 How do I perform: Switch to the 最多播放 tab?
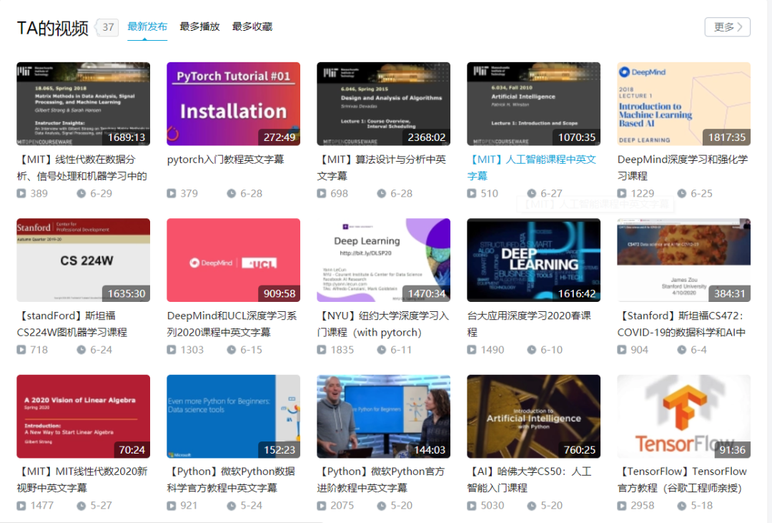199,26
